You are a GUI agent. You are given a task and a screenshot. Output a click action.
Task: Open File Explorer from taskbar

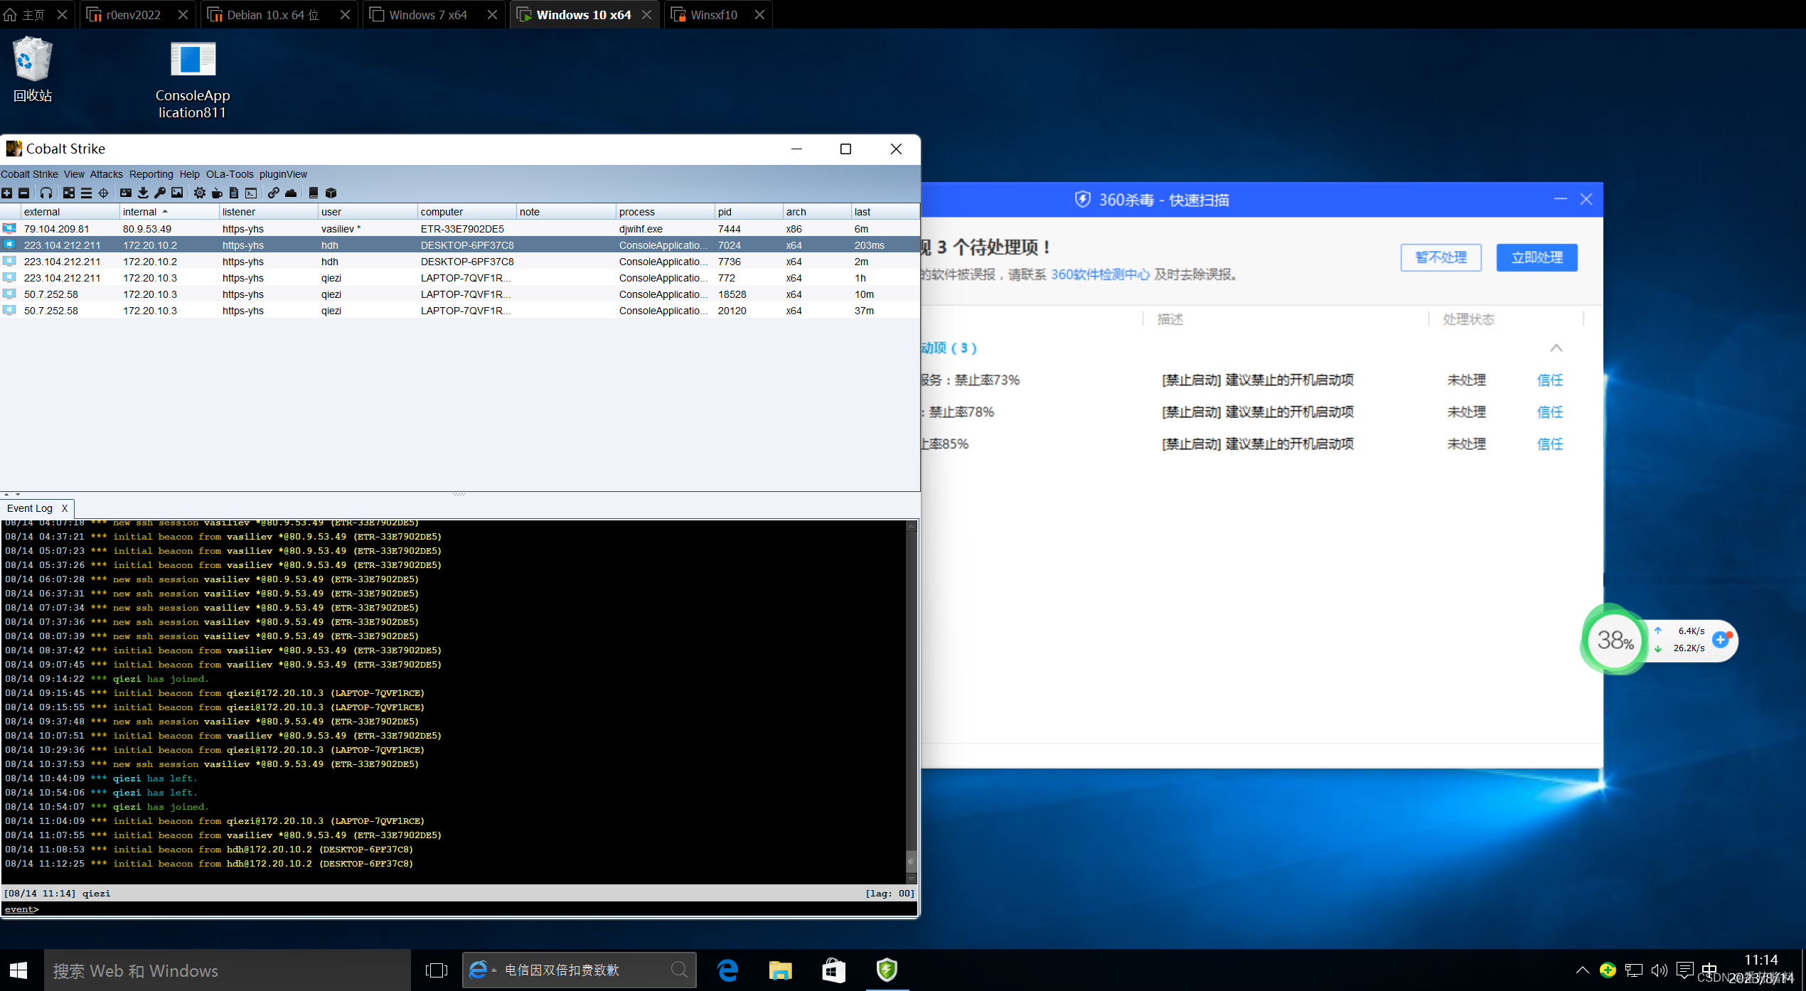point(781,970)
